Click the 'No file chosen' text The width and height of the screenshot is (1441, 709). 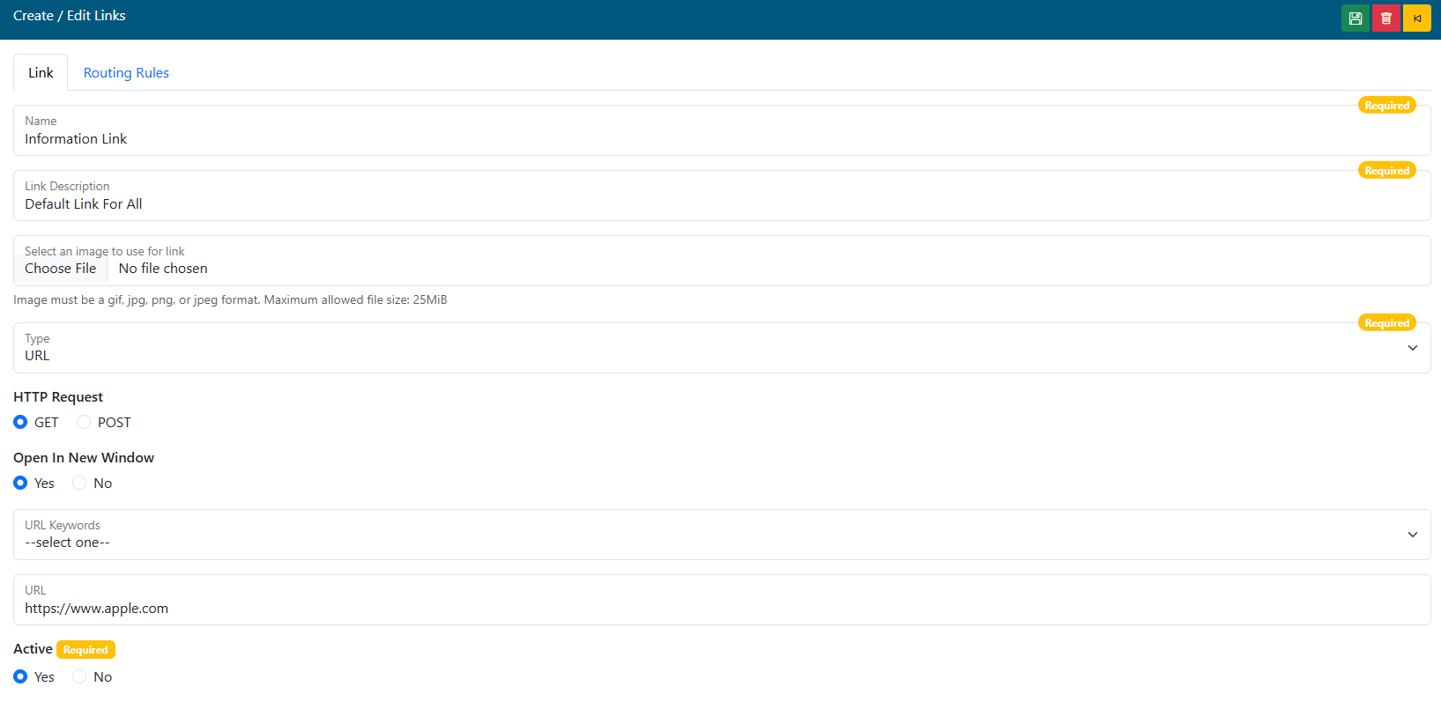pos(163,269)
